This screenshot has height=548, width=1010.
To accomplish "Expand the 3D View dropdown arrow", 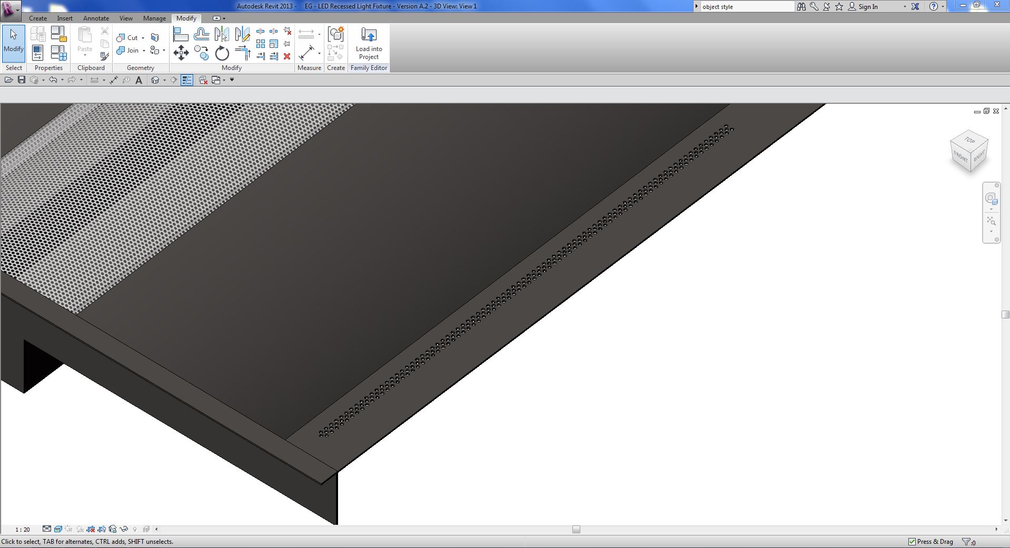I will [164, 80].
